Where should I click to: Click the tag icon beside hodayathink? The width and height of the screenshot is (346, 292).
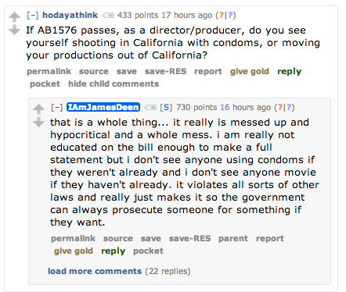(108, 16)
